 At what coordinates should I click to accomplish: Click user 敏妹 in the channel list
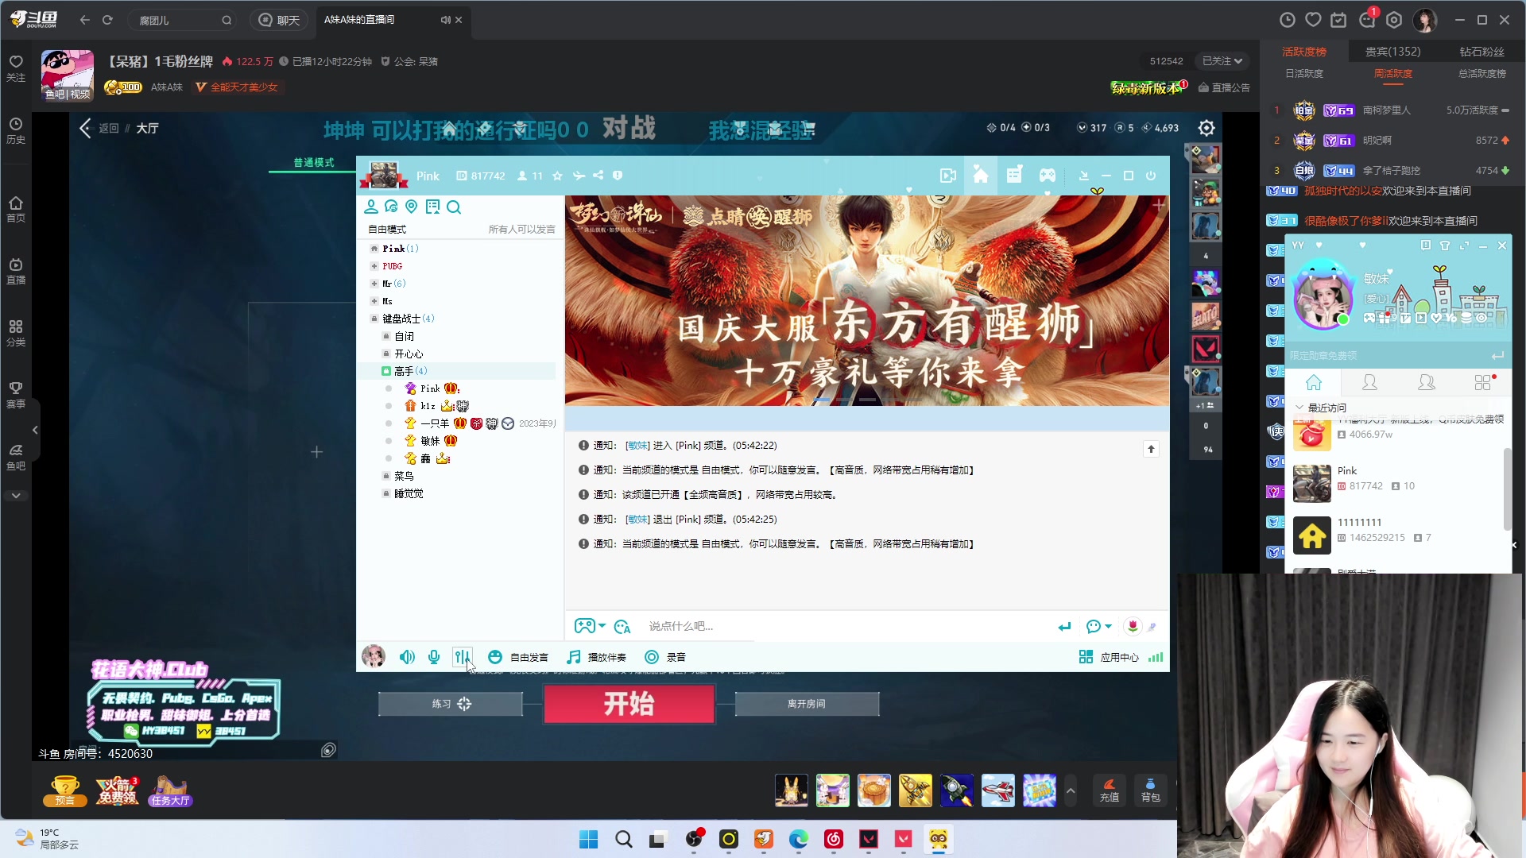tap(430, 441)
